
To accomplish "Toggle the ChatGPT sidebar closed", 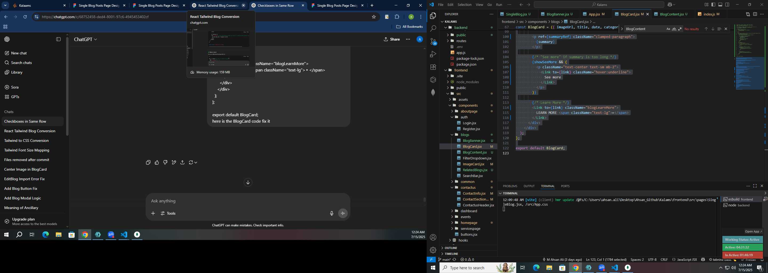I will pos(58,39).
